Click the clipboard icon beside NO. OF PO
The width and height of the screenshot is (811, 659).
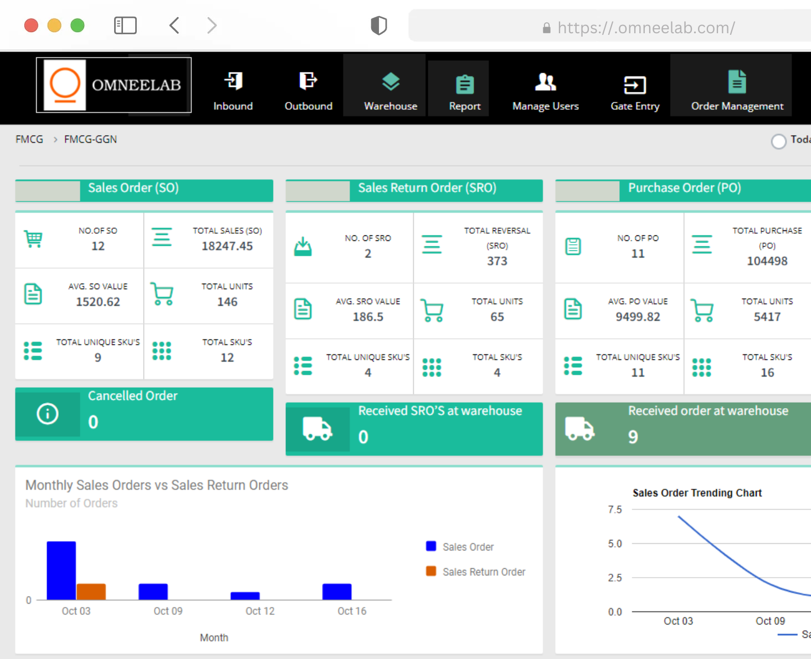pyautogui.click(x=573, y=247)
